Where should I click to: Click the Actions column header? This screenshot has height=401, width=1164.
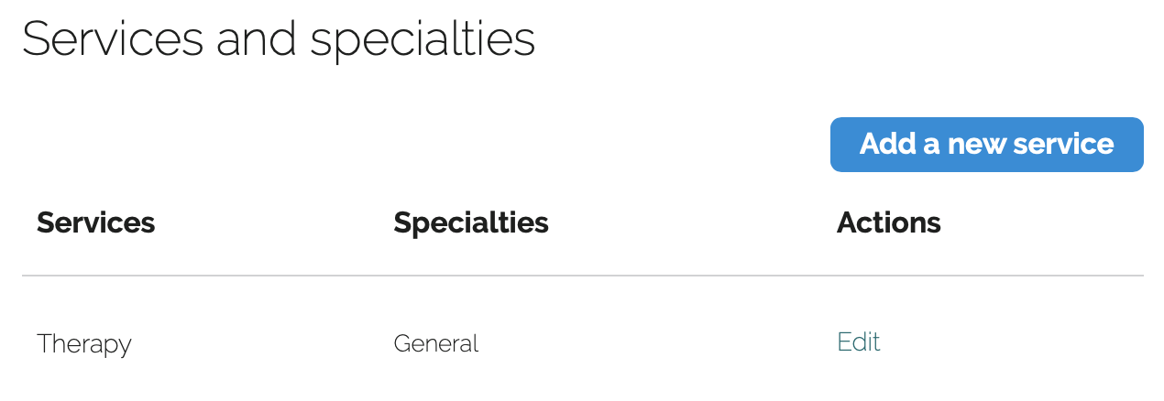tap(888, 222)
